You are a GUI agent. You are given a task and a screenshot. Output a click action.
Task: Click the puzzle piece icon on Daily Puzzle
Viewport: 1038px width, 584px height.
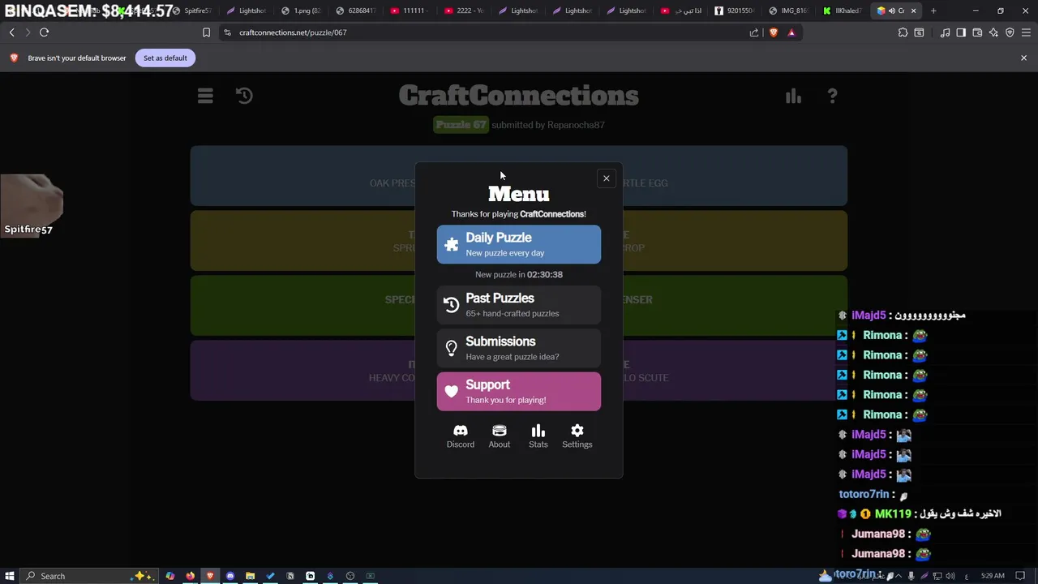click(452, 245)
